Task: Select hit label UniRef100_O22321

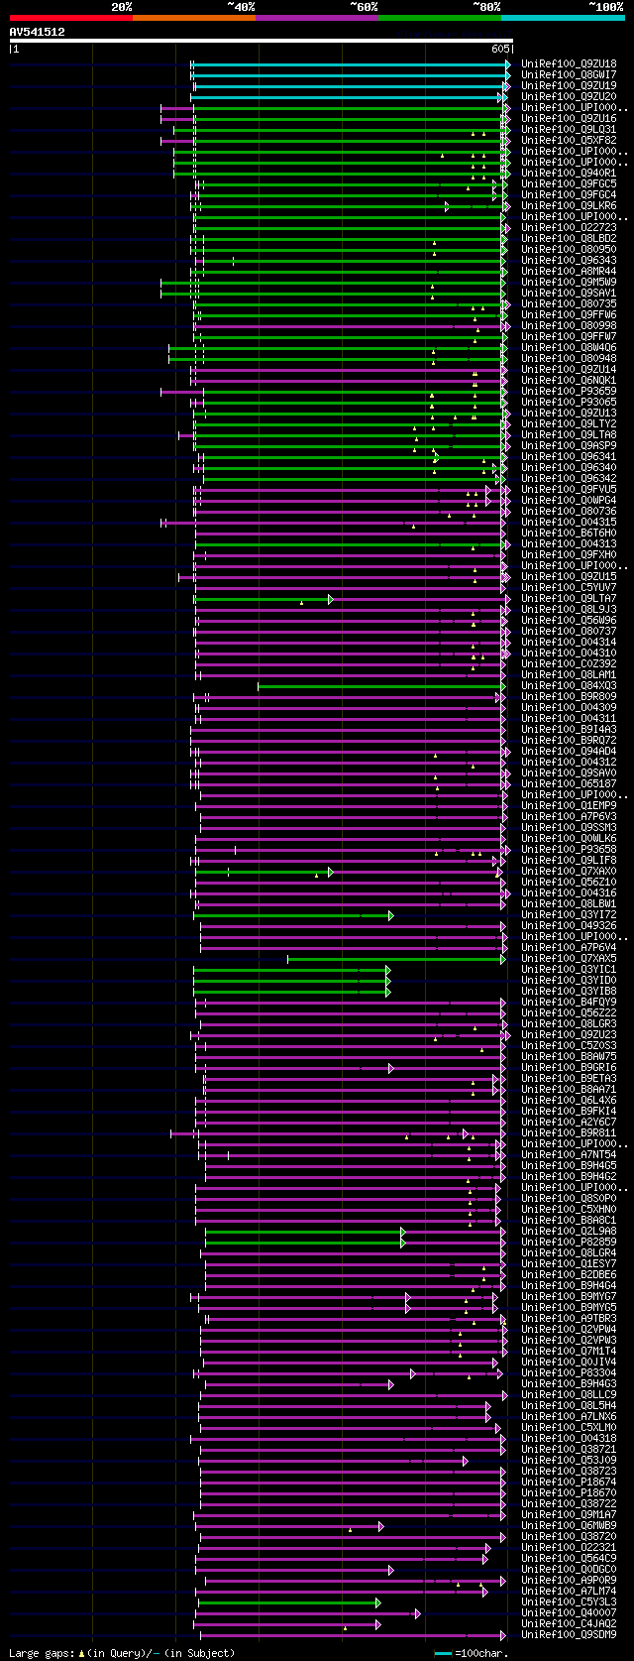Action: (x=569, y=1547)
